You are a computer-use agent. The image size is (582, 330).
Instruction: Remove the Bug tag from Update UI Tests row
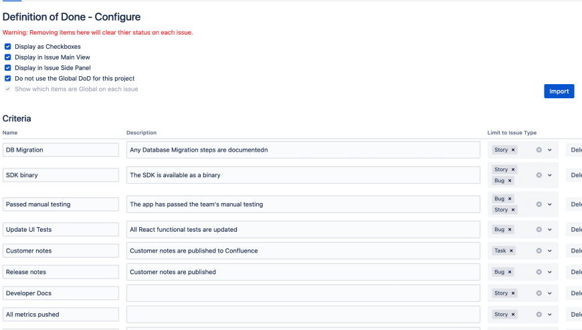(510, 230)
